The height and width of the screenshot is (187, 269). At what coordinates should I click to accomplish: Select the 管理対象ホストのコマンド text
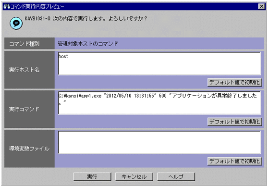[87, 44]
